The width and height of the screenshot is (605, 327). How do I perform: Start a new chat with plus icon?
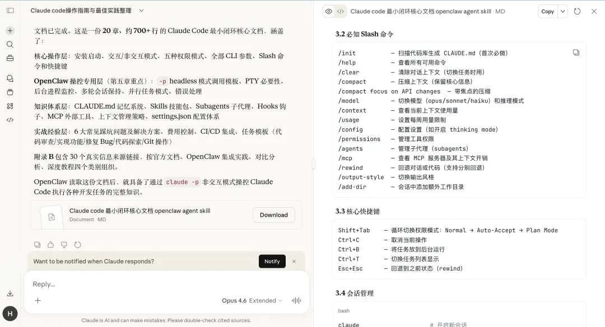coord(10,31)
